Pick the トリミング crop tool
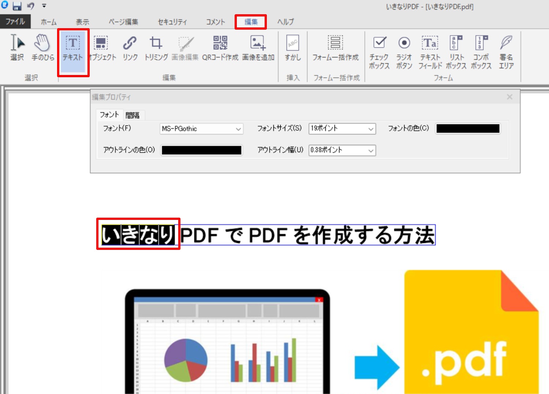This screenshot has height=394, width=549. coord(156,48)
